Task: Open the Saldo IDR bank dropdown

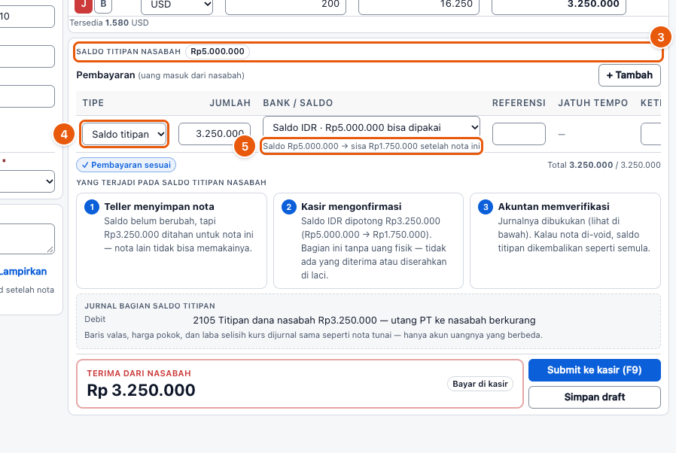Action: click(x=371, y=128)
